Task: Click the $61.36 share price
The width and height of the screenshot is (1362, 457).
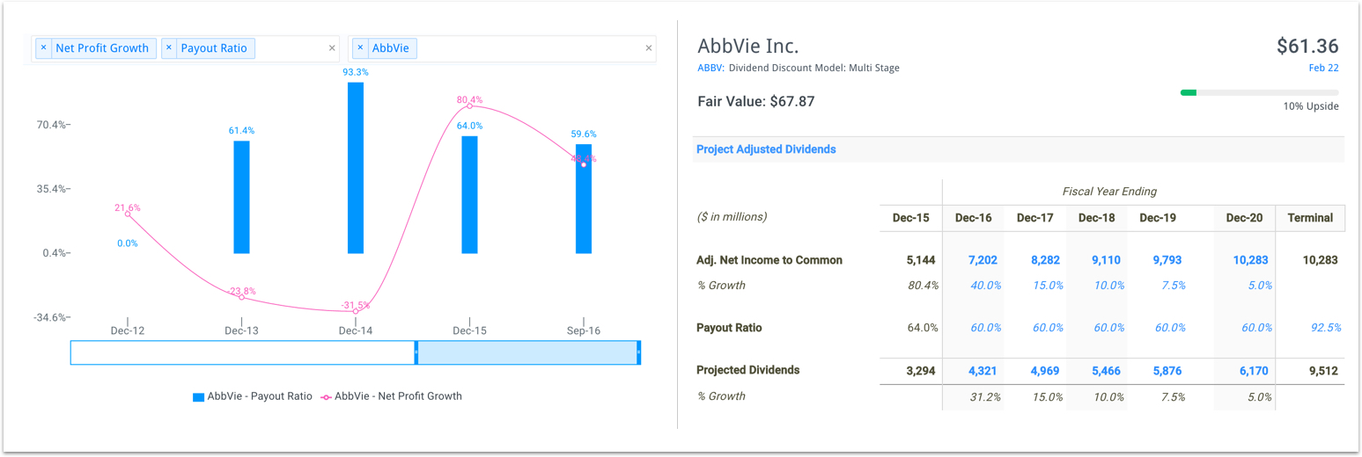Action: (1307, 47)
